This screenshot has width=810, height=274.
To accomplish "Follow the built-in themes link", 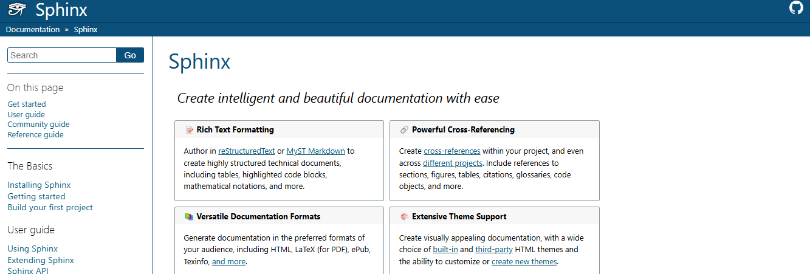I will pos(446,250).
